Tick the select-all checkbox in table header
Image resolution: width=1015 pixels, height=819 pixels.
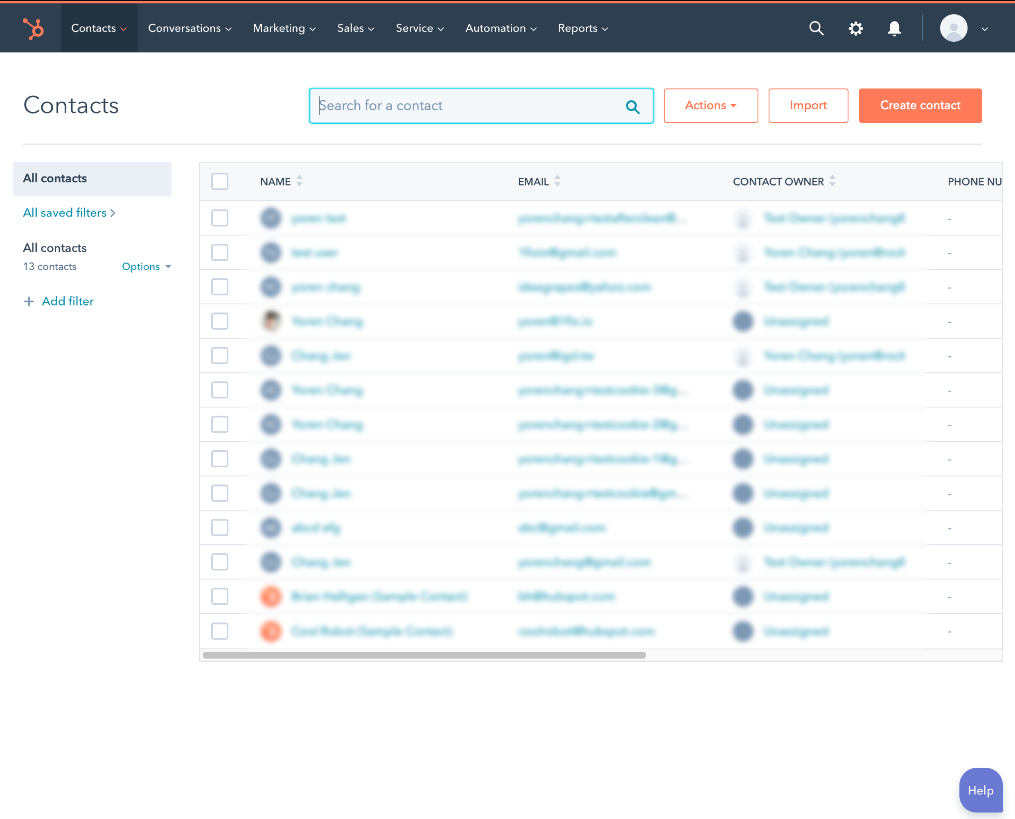coord(220,181)
